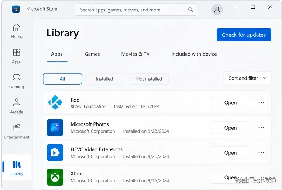Image resolution: width=282 pixels, height=190 pixels.
Task: Click Check for updates button
Action: click(x=244, y=35)
